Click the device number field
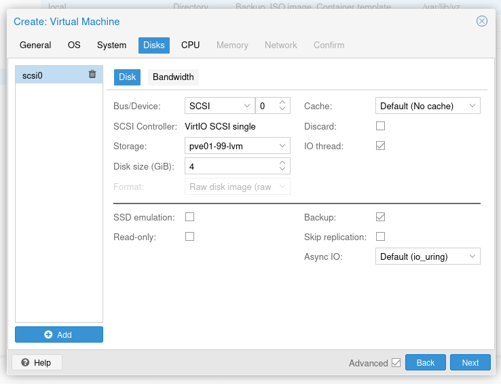501x384 pixels. (267, 106)
